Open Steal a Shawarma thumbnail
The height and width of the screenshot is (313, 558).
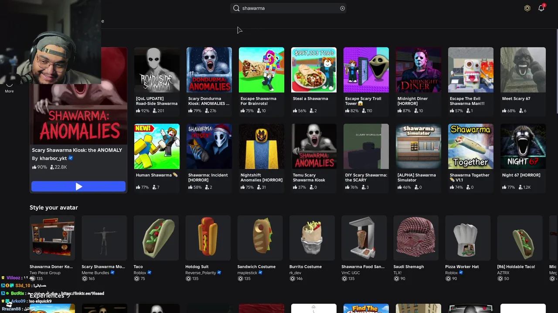314,70
